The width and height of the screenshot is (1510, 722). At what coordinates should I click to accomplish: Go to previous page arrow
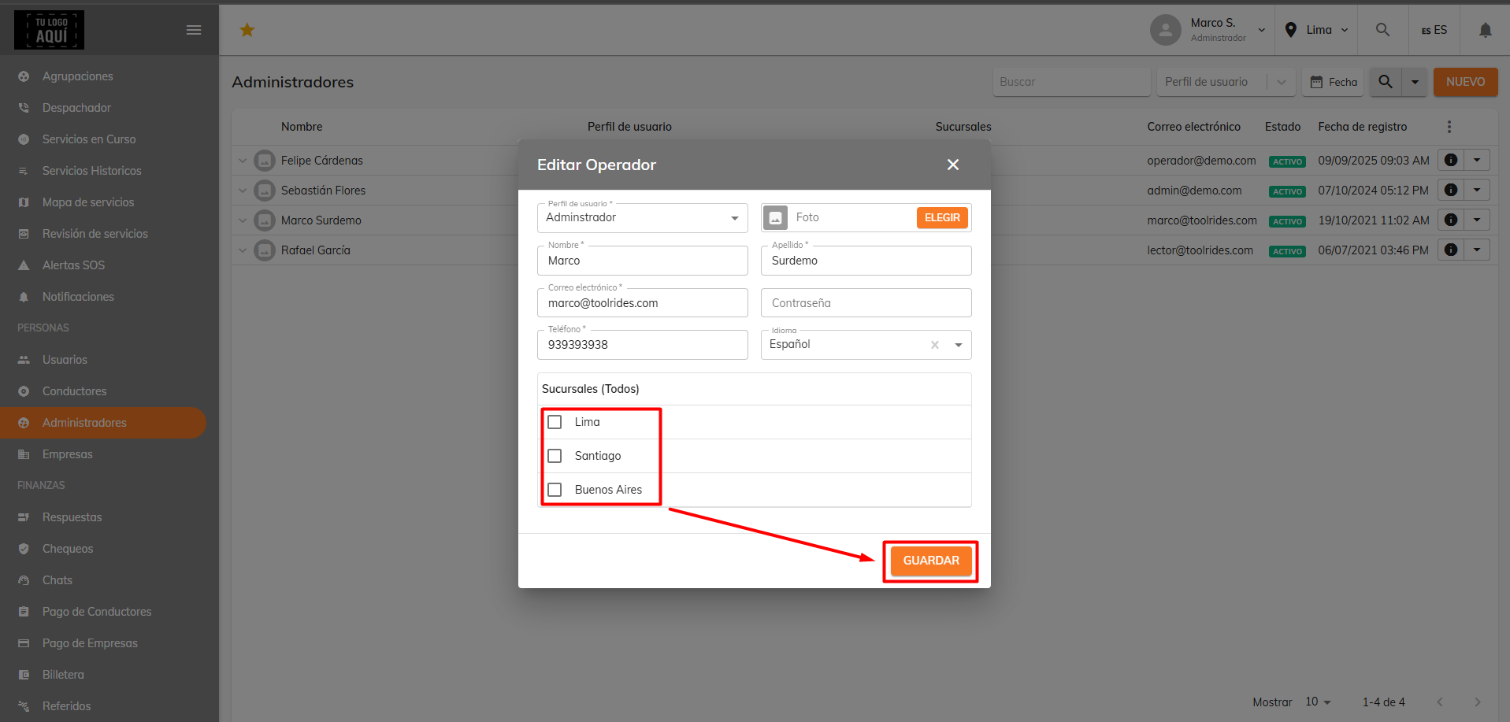click(1440, 702)
